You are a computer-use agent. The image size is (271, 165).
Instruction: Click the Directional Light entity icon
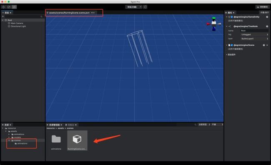(x=9, y=26)
